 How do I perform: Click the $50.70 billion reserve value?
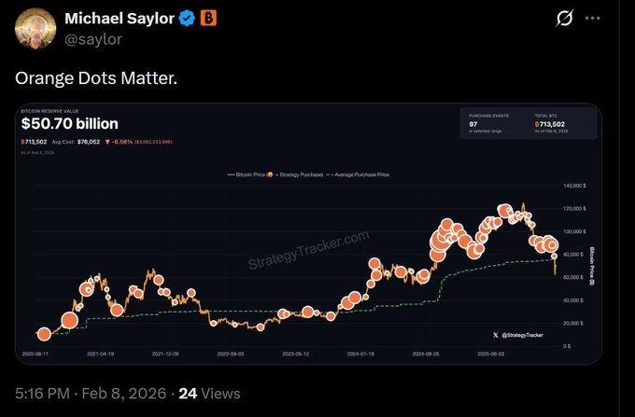(68, 123)
